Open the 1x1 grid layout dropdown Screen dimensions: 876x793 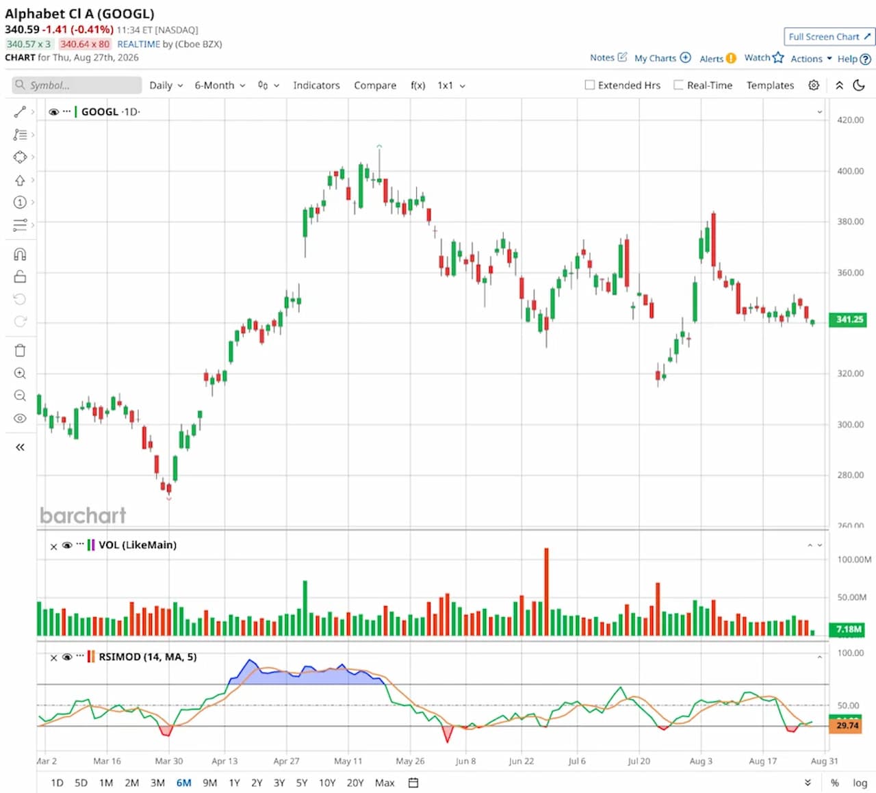pos(452,86)
